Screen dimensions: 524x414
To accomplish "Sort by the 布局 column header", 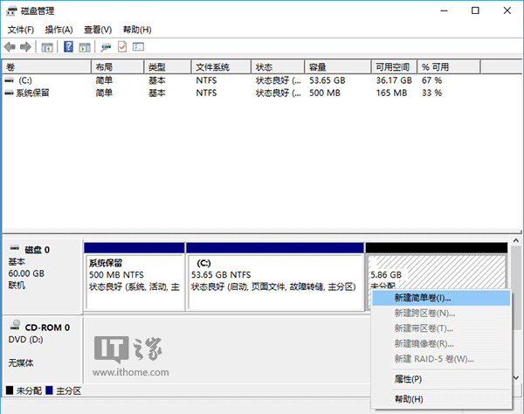I will (118, 67).
